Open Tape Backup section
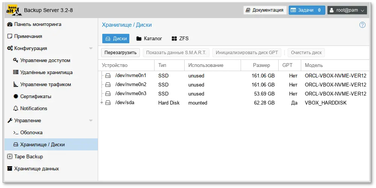 (x=29, y=157)
